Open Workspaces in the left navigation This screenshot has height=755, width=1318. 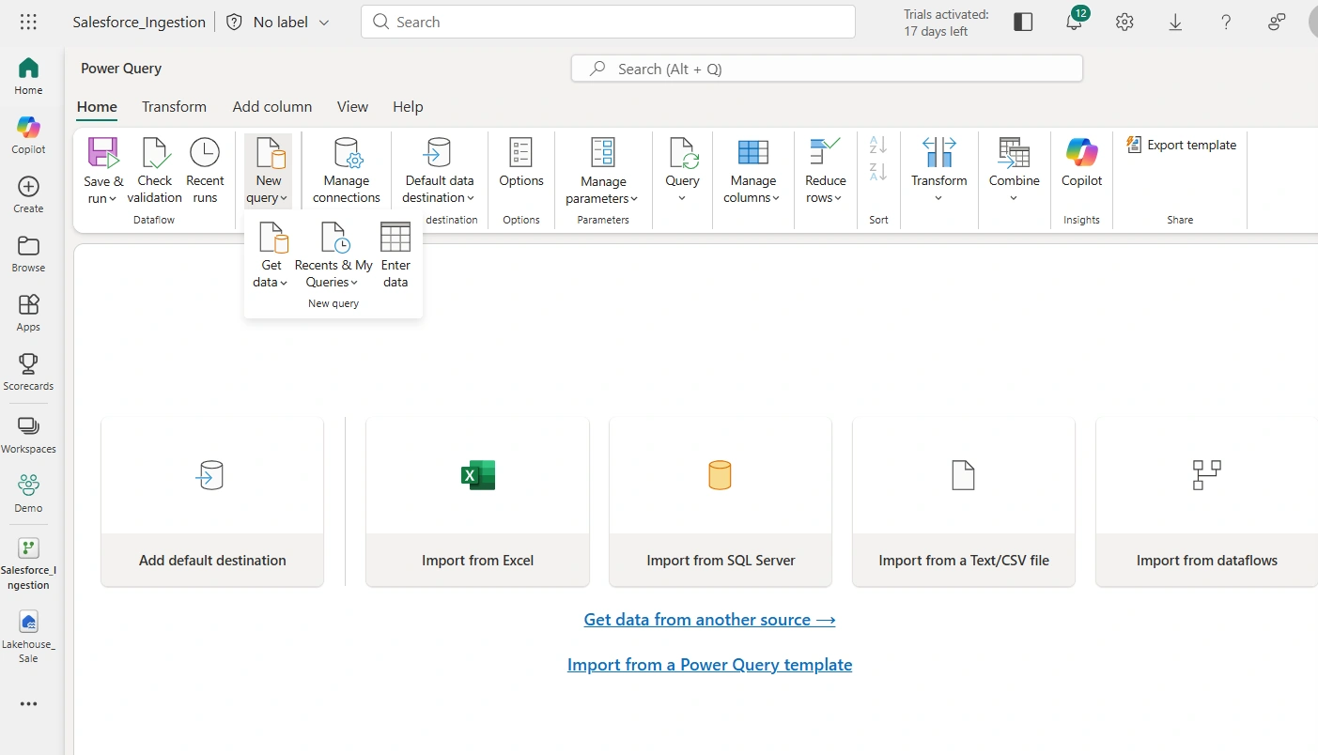tap(28, 435)
